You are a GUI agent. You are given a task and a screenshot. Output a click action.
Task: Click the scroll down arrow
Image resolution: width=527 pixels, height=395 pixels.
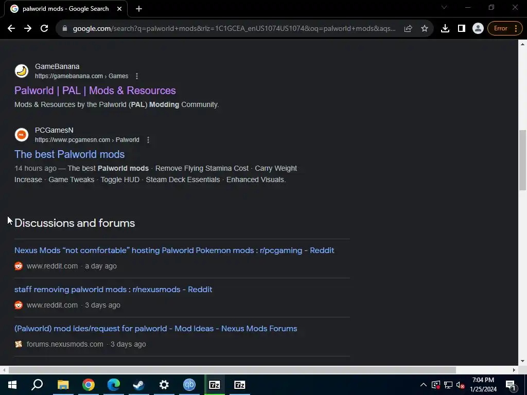pos(522,362)
